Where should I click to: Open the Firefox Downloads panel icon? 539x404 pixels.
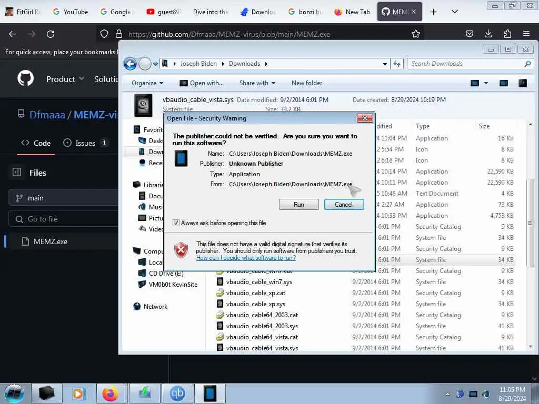tap(488, 34)
